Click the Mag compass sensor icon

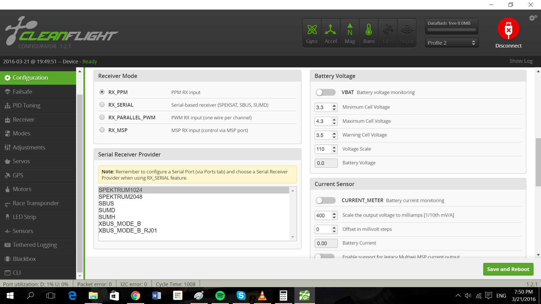click(x=350, y=30)
